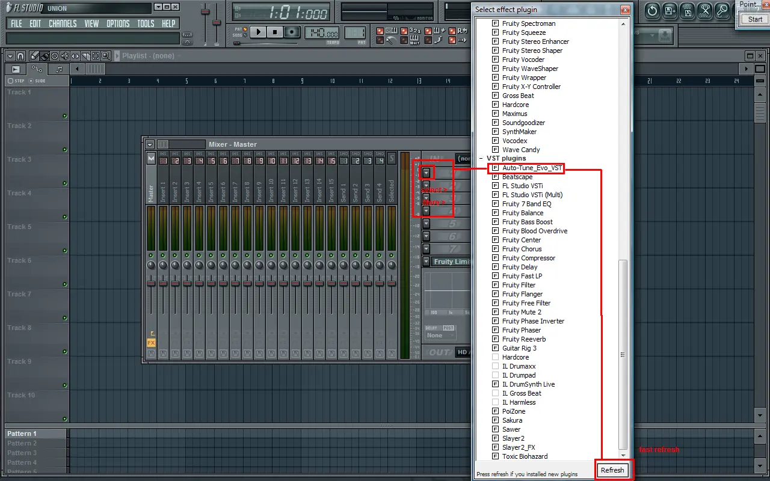Click the wrench and screwdriver toolbar icon
Viewport: 770px width, 481px height.
(704, 10)
